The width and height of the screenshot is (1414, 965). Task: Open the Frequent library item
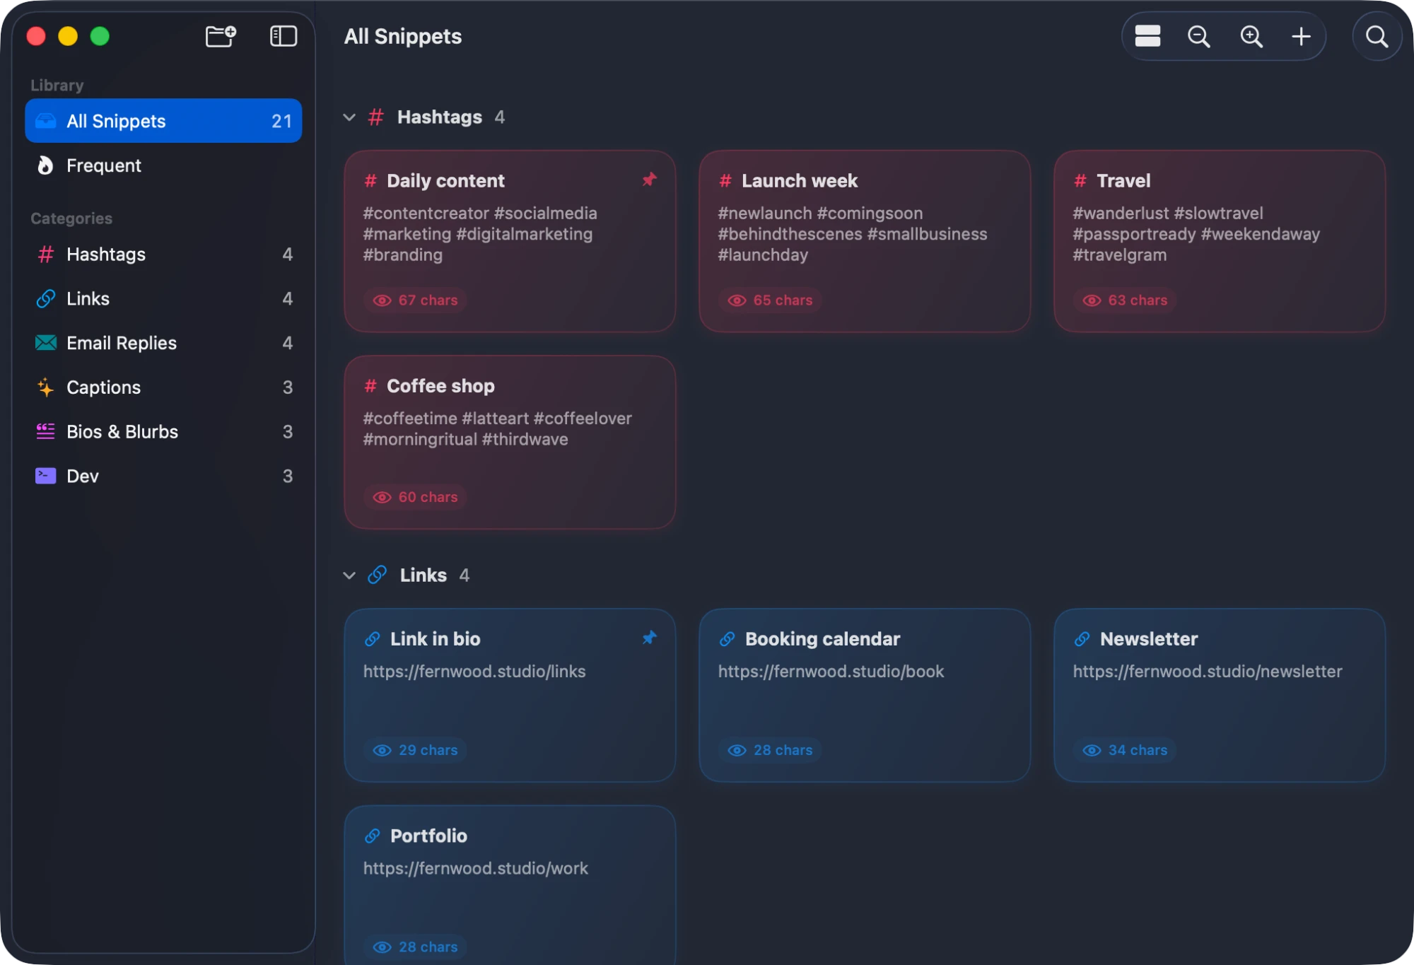click(163, 165)
